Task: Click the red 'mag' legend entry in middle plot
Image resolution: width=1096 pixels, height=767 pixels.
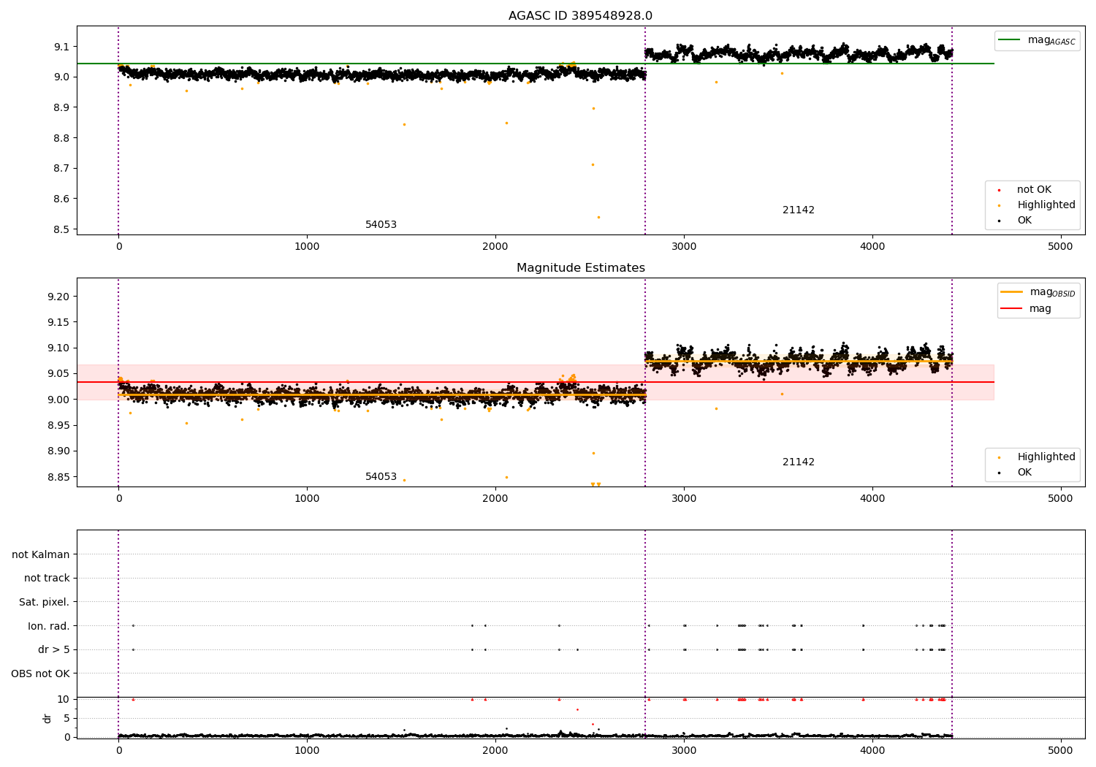Action: 1025,309
